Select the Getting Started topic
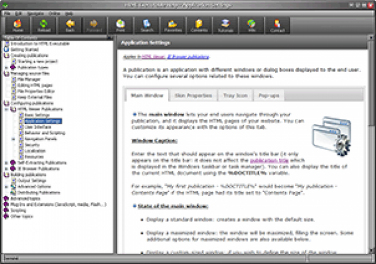Screen dimensions: 376x264 pyautogui.click(x=24, y=49)
